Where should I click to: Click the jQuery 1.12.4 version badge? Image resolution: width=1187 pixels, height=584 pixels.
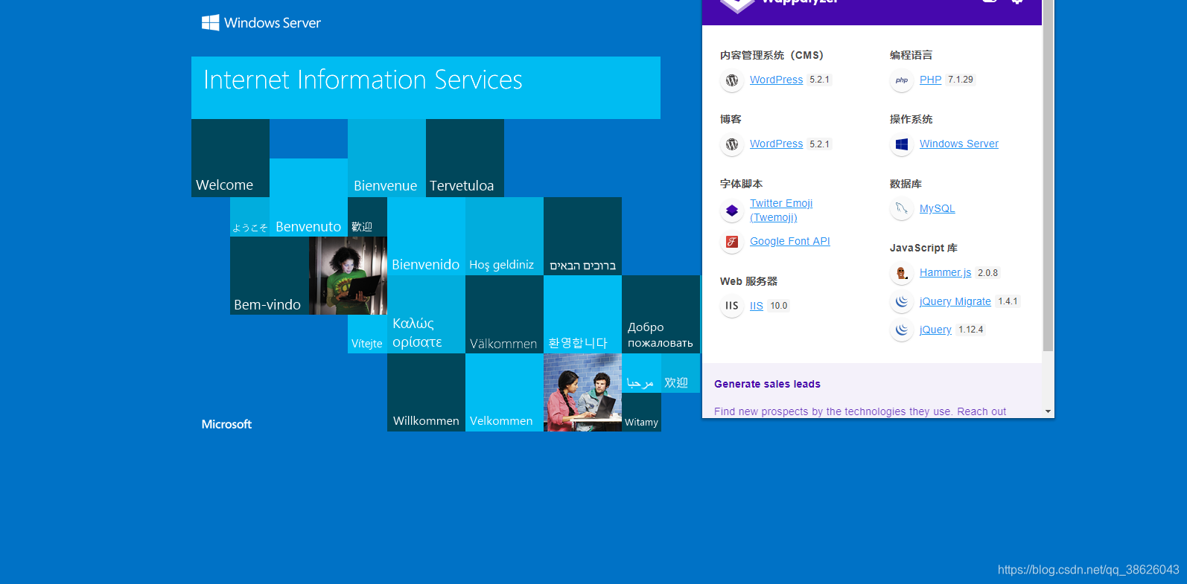971,330
